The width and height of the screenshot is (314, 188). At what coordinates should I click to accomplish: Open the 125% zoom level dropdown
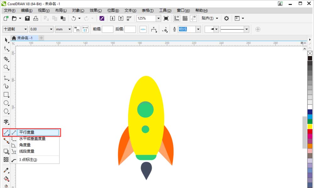[158, 18]
